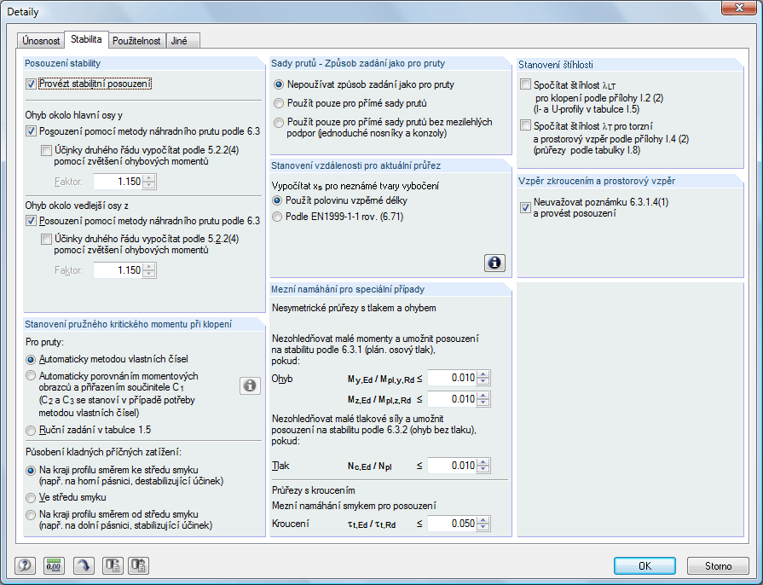Select Ve středu smyku option
763x585 pixels.
click(x=31, y=497)
